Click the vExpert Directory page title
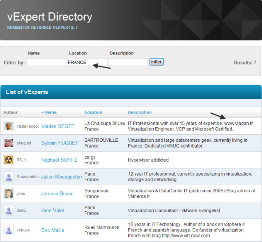This screenshot has width=262, height=242. pyautogui.click(x=50, y=17)
